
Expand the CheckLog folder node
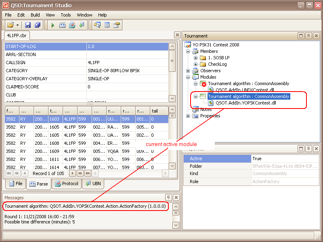196,64
